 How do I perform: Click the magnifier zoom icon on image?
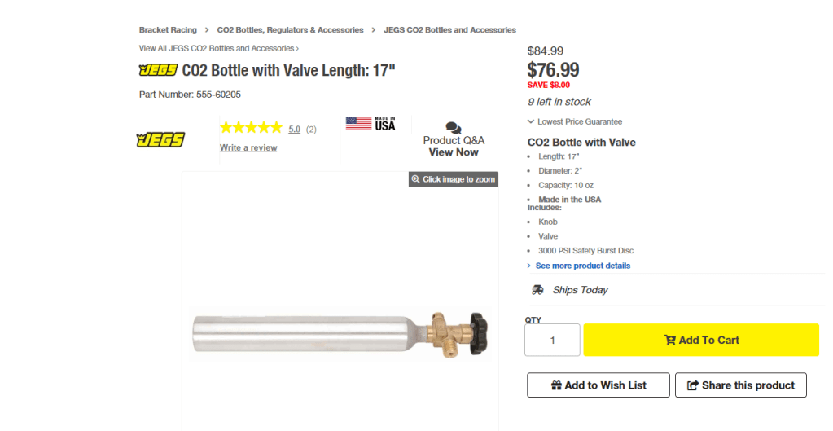[415, 179]
